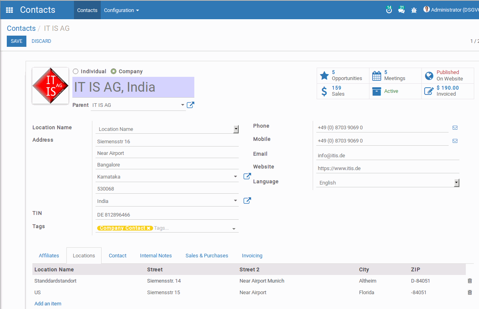
Task: Open the India country external link icon
Action: (247, 201)
